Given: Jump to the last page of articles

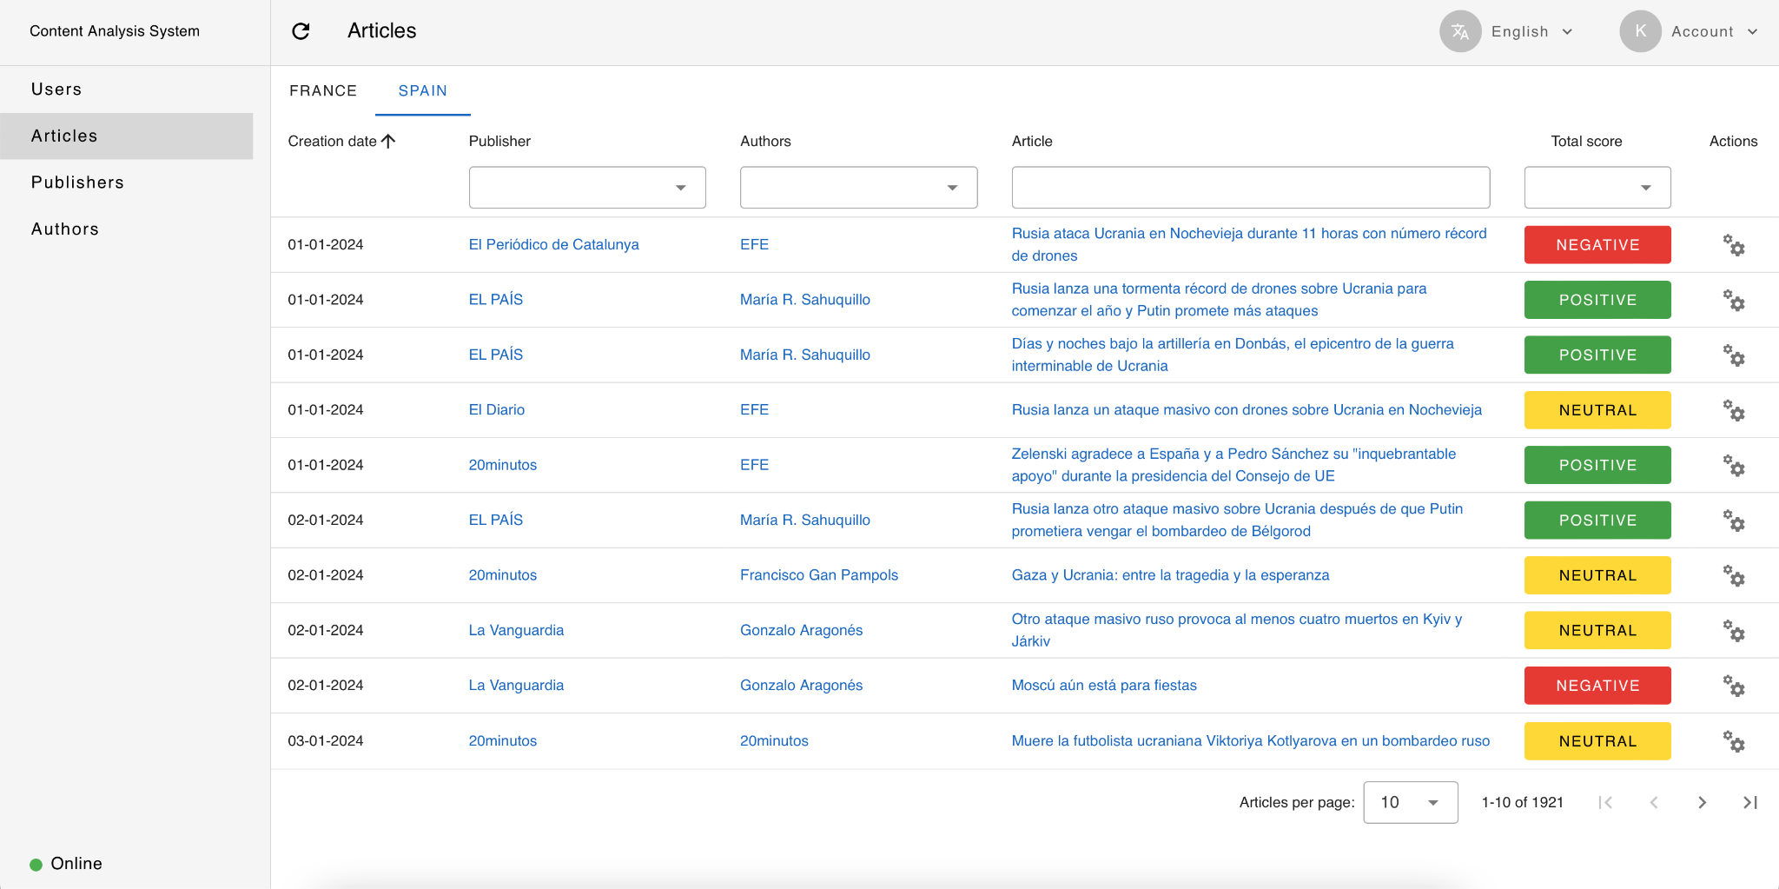Looking at the screenshot, I should tap(1750, 802).
